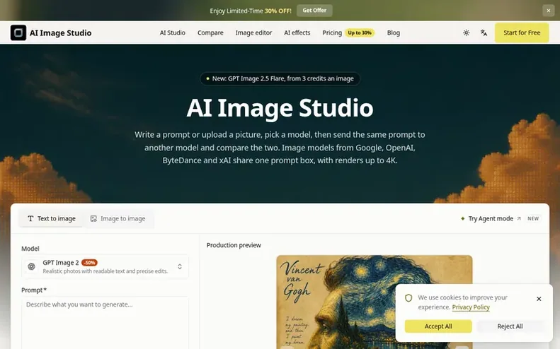Click the Van Gogh production preview image

375,302
